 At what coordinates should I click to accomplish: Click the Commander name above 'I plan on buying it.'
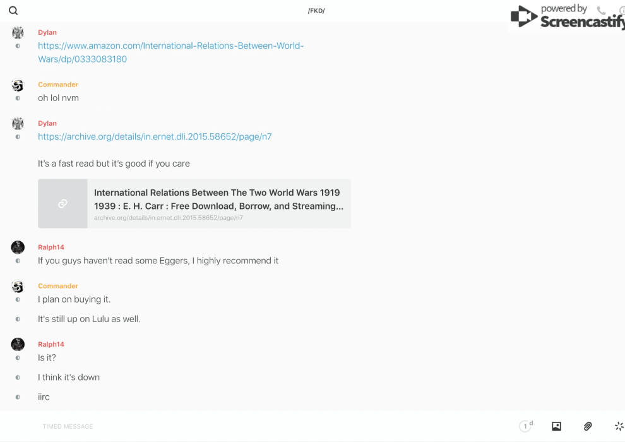58,286
